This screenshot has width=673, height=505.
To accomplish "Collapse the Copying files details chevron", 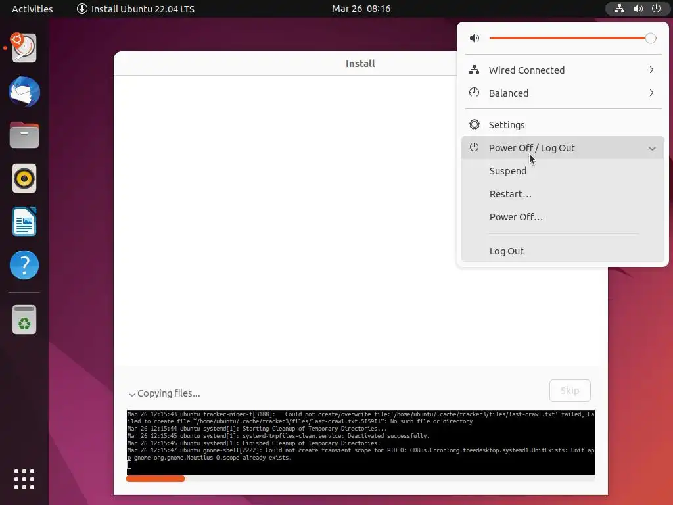I will [131, 395].
